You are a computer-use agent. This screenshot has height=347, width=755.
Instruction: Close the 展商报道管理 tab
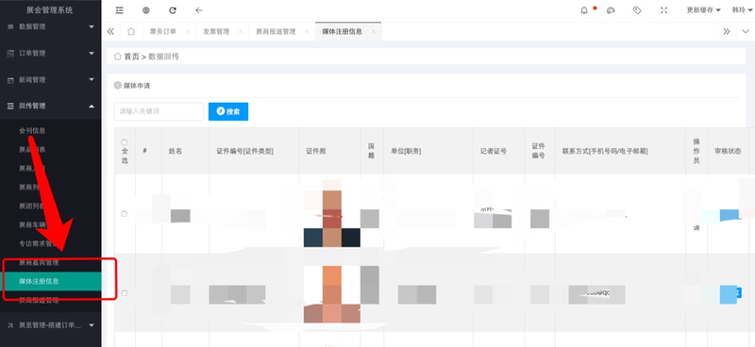coord(307,32)
